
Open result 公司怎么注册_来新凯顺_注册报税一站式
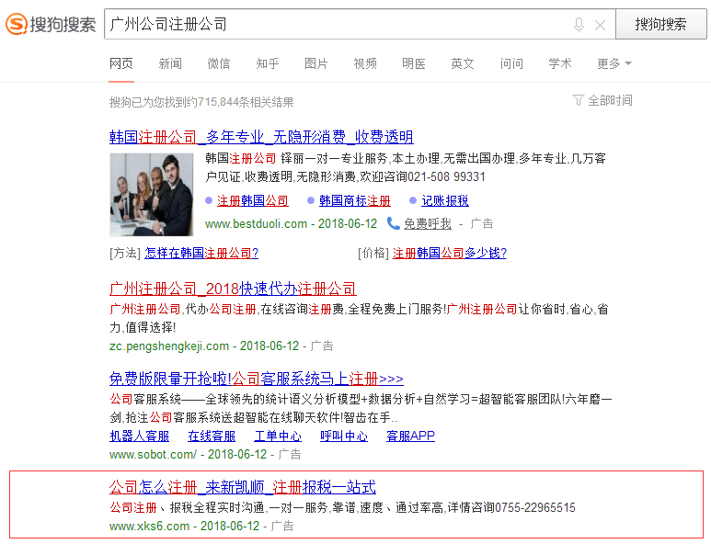243,487
